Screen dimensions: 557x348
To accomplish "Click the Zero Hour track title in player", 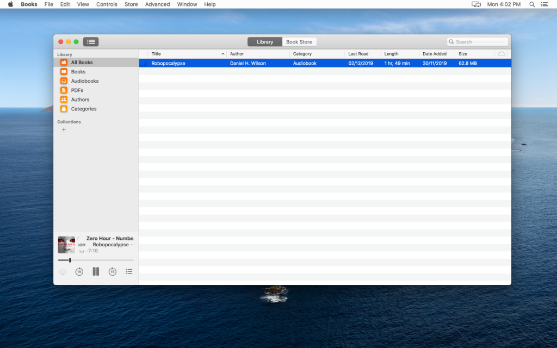I will pyautogui.click(x=110, y=238).
